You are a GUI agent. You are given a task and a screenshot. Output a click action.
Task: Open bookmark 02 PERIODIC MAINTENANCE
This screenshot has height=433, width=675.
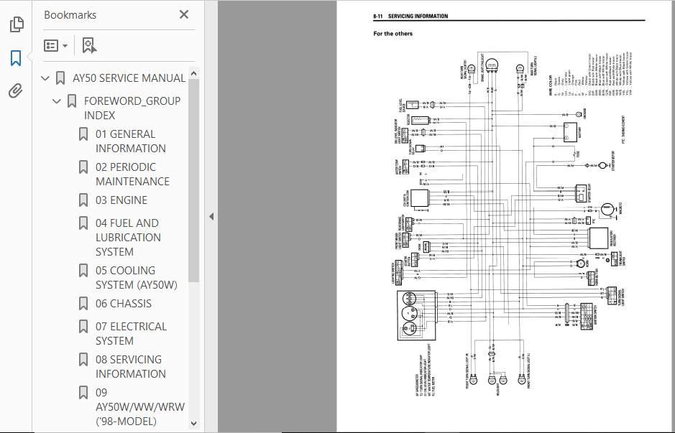click(132, 174)
